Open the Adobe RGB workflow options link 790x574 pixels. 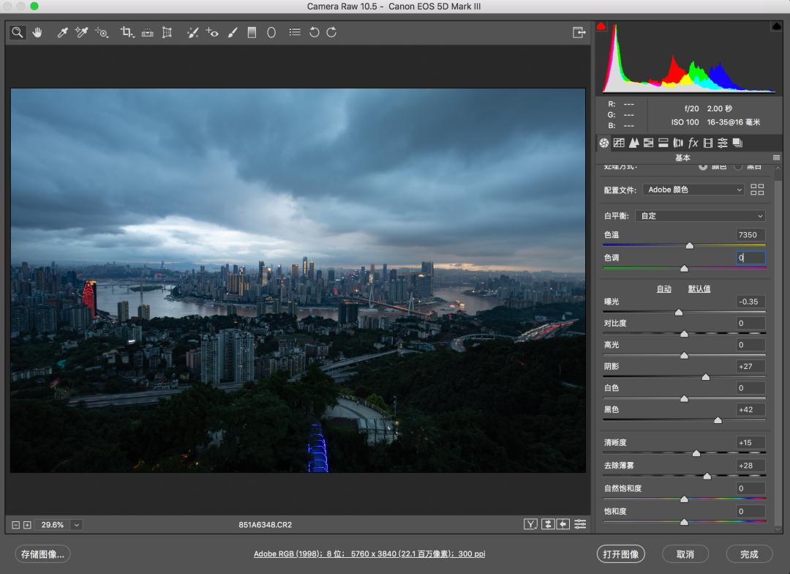click(x=371, y=554)
